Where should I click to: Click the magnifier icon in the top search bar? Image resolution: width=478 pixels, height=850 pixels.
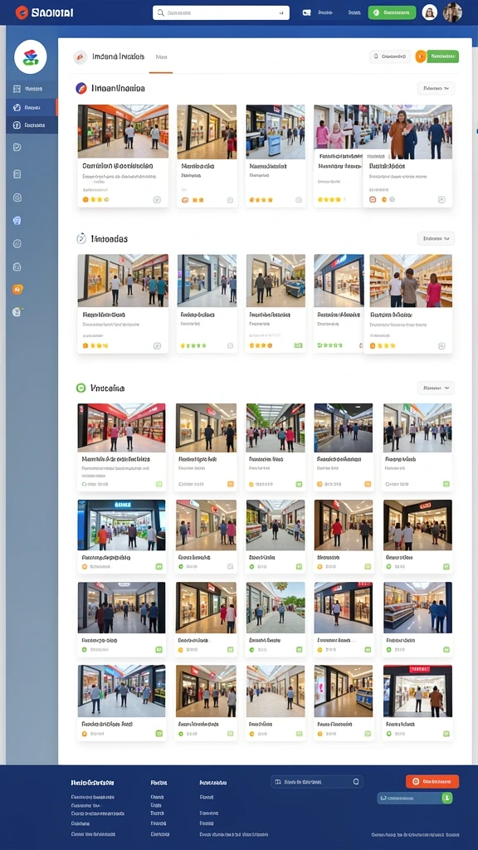161,12
